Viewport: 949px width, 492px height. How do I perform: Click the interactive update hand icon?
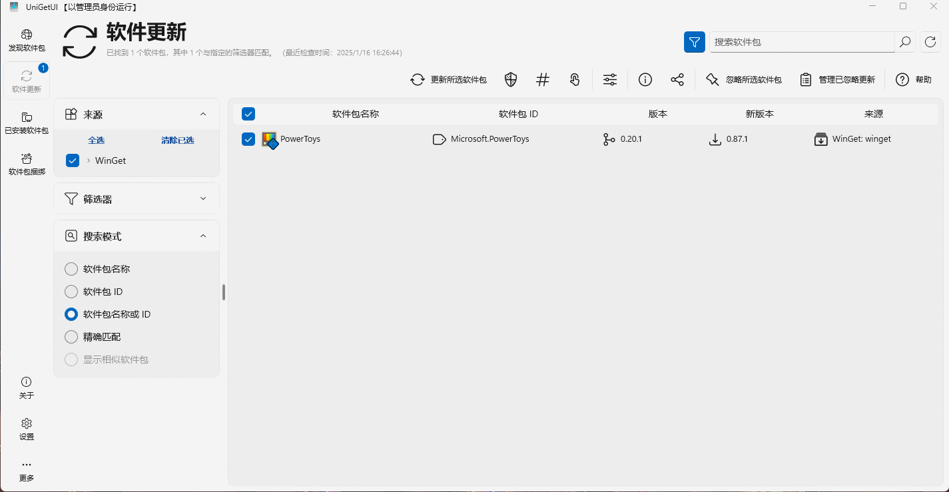(x=575, y=80)
